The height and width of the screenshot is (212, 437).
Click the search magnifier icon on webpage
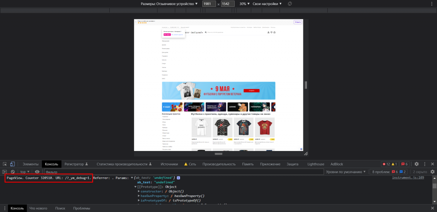[x=206, y=32]
